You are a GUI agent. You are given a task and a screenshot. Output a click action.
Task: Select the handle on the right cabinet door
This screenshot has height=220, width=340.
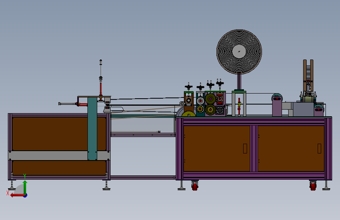(x=319, y=148)
